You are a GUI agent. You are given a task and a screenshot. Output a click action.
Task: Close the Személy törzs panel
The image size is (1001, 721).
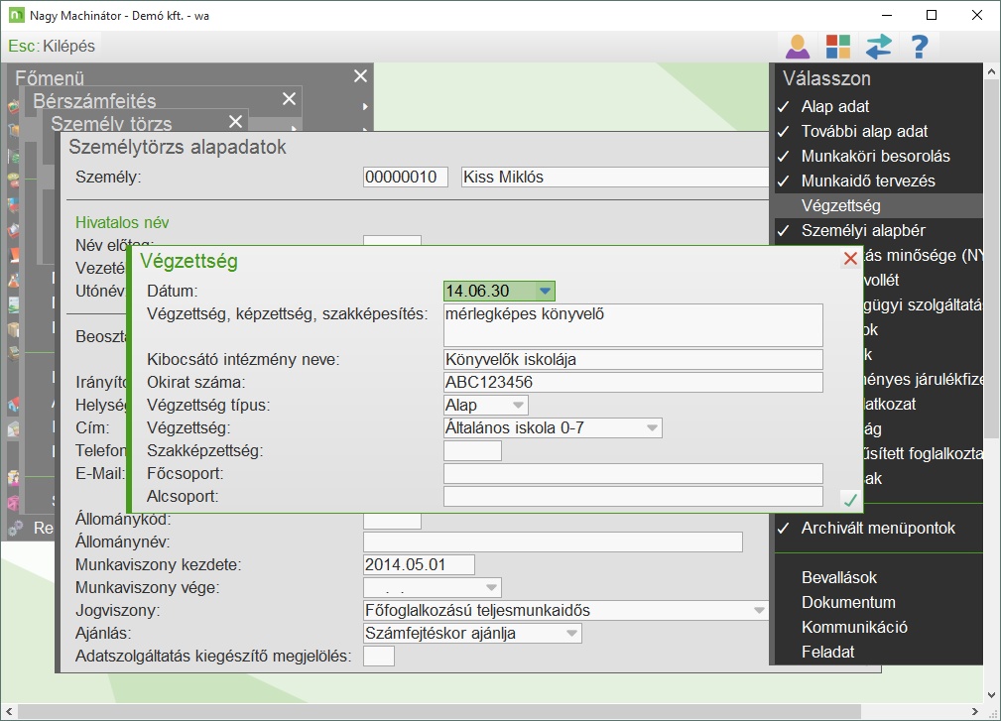point(235,121)
